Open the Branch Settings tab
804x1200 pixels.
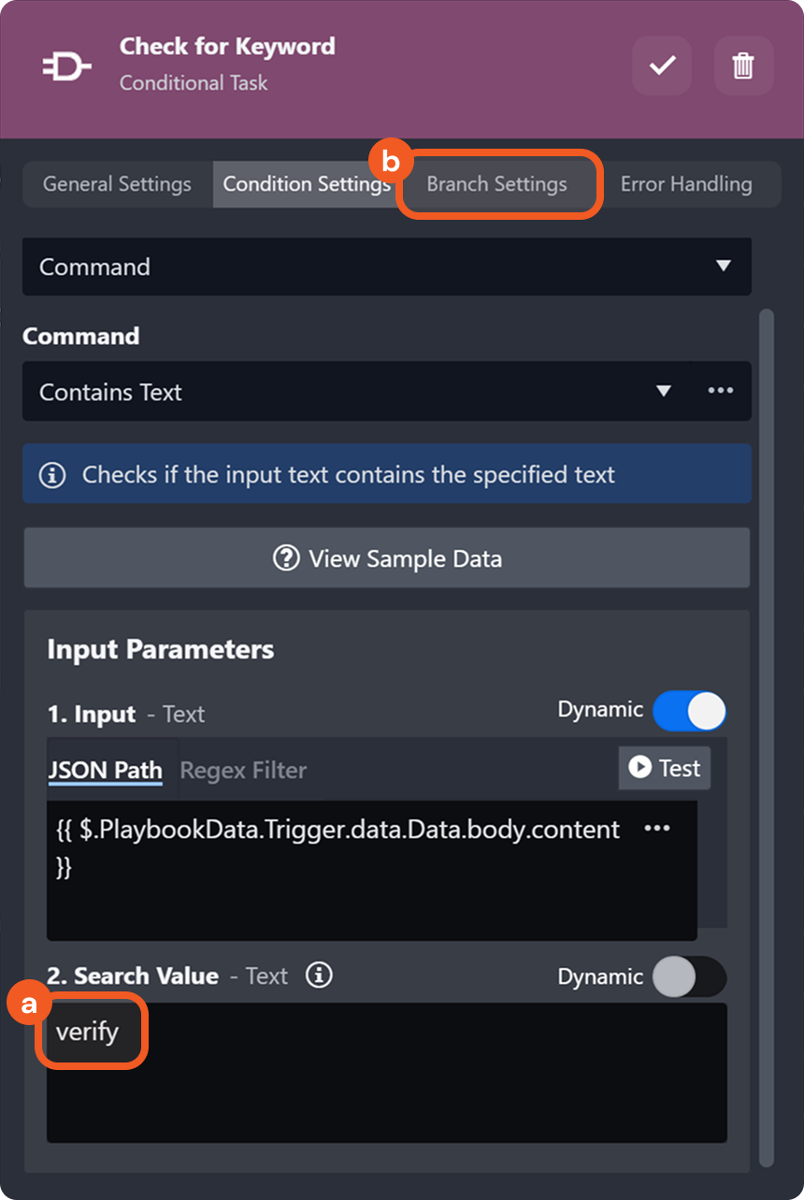(497, 184)
